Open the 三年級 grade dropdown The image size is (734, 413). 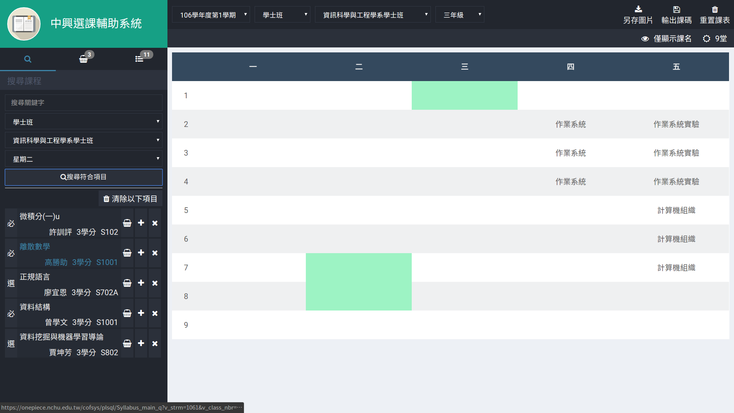pyautogui.click(x=460, y=15)
